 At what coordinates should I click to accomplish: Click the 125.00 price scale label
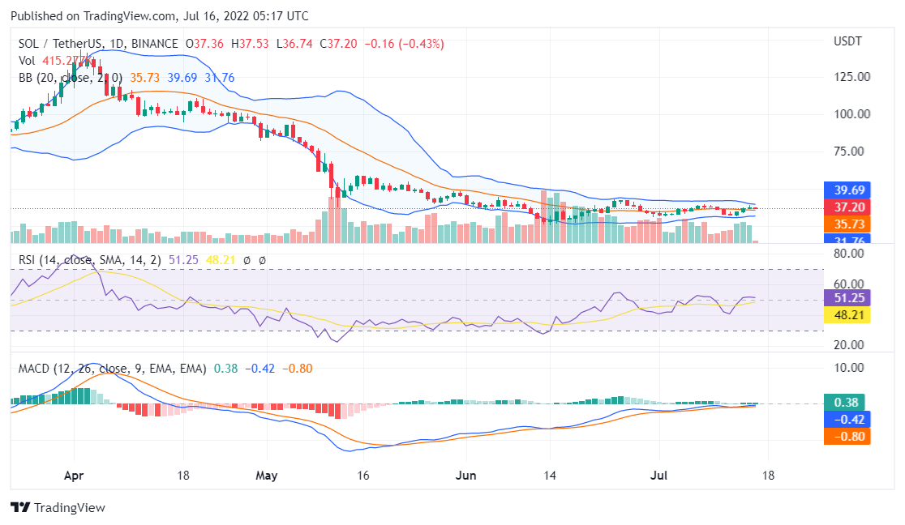click(x=852, y=77)
